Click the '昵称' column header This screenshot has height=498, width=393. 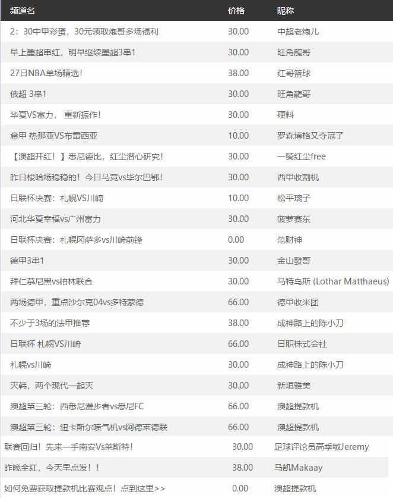pos(286,11)
